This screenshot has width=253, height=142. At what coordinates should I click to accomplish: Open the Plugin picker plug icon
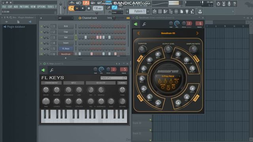click(187, 11)
